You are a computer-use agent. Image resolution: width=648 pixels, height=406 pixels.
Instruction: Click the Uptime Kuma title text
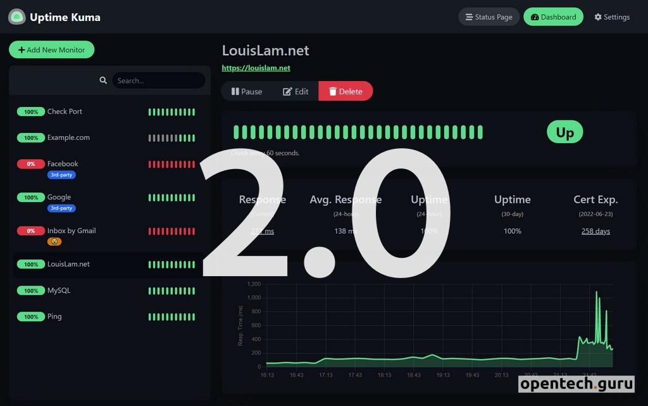point(65,17)
